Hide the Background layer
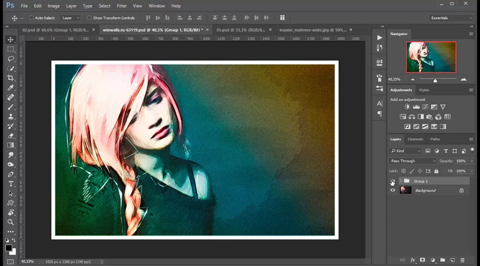 [393, 190]
